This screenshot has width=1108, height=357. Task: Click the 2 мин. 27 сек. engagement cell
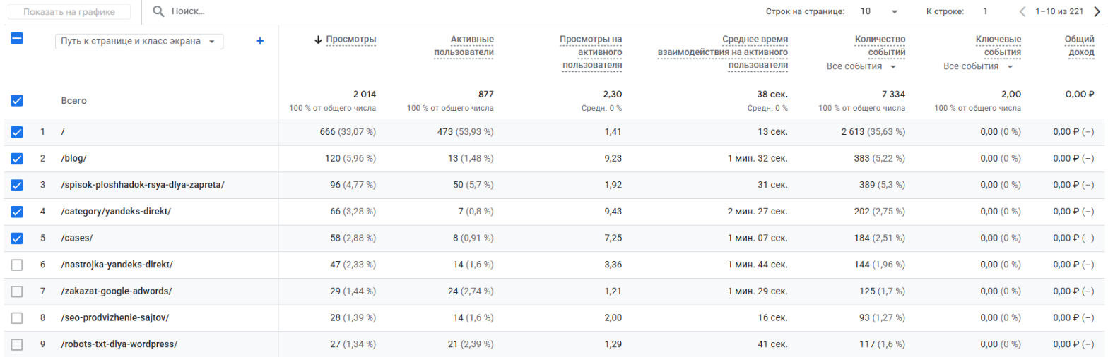click(x=758, y=212)
